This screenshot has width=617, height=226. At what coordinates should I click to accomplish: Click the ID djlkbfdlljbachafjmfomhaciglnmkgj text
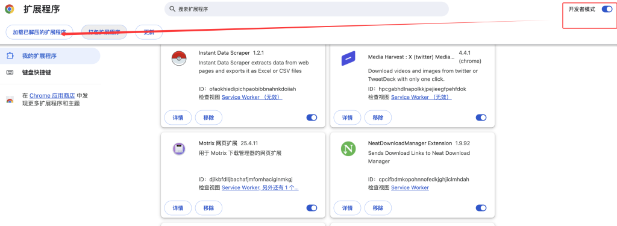251,180
